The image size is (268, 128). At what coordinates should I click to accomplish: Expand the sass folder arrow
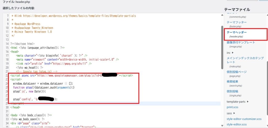point(234,113)
